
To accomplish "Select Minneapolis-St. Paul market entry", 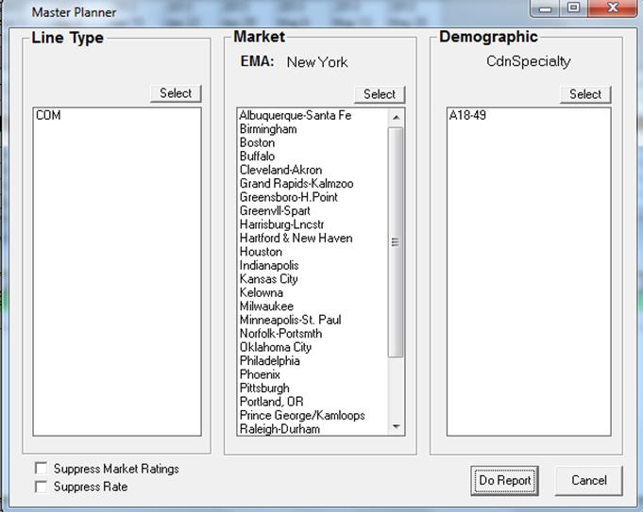I will [x=290, y=320].
